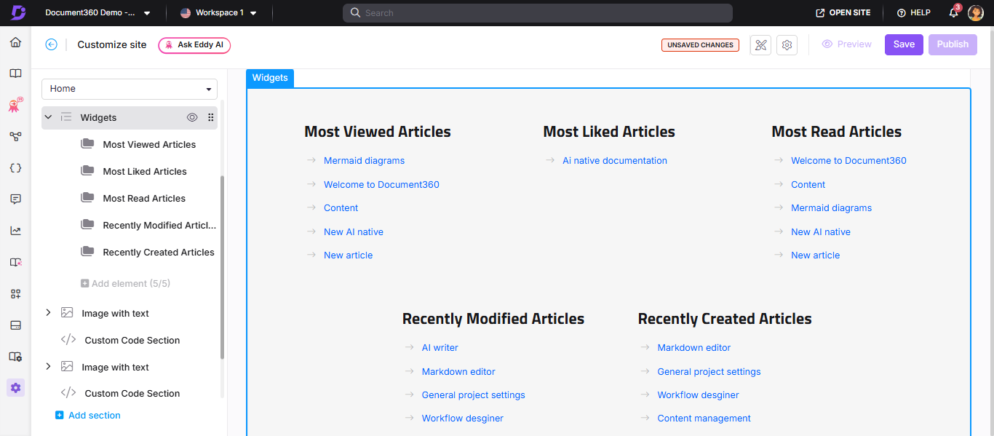Click the Preview button
Viewport: 994px width, 436px height.
[x=846, y=44]
